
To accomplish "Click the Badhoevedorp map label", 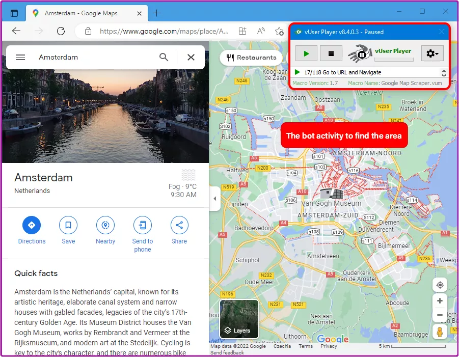I will point(254,228).
